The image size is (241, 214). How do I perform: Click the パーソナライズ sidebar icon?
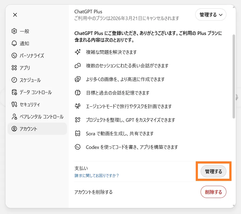click(14, 56)
